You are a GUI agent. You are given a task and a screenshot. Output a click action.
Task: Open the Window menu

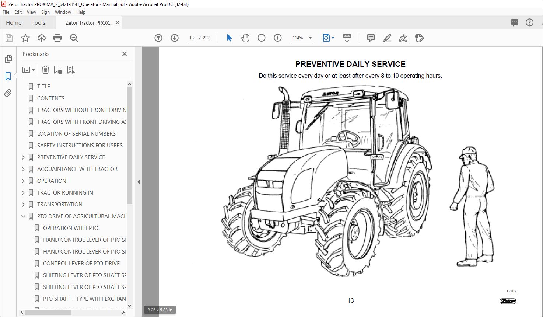click(x=63, y=12)
